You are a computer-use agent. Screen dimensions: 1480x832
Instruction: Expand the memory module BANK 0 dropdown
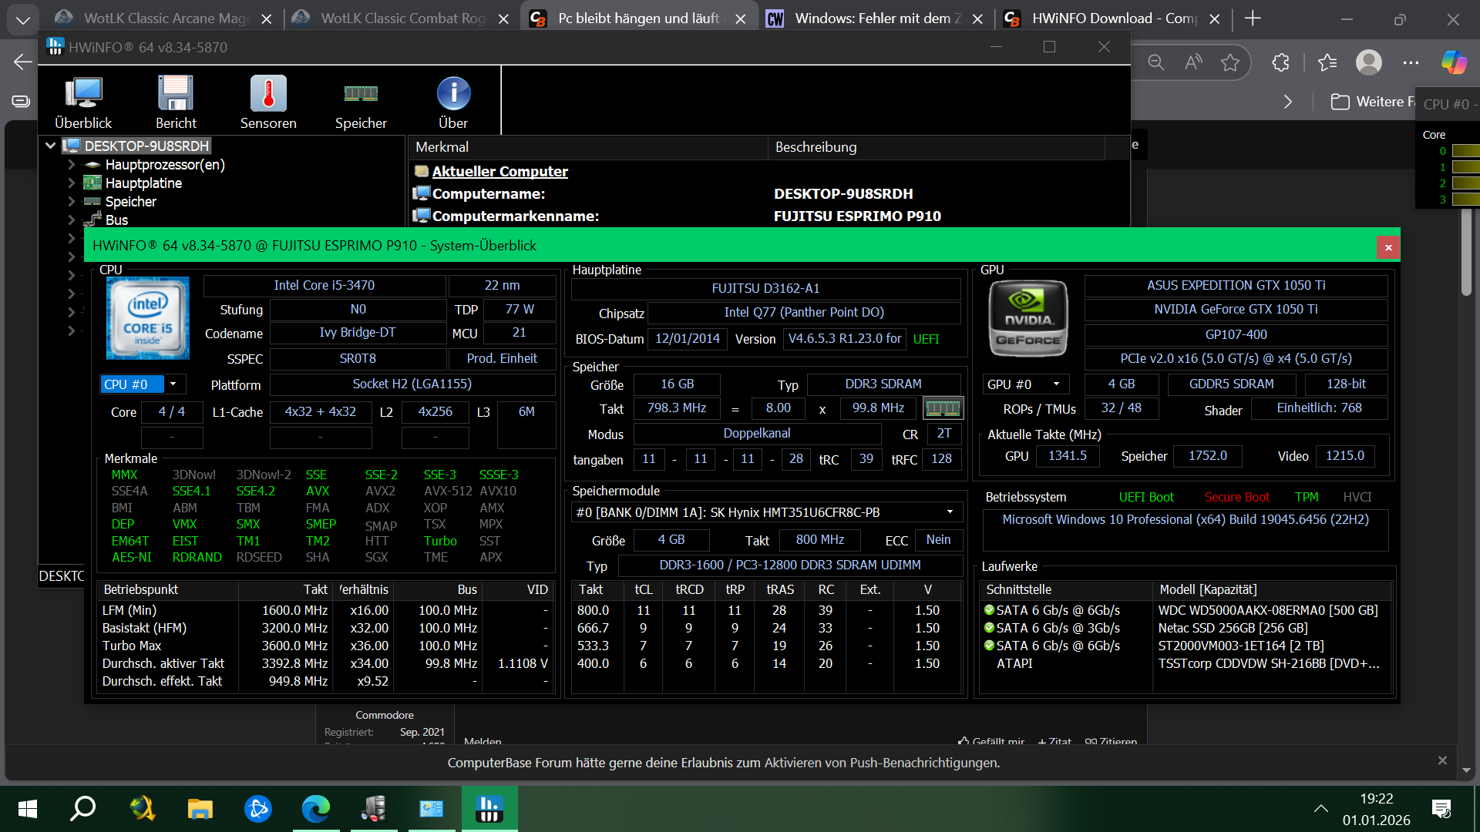coord(950,512)
